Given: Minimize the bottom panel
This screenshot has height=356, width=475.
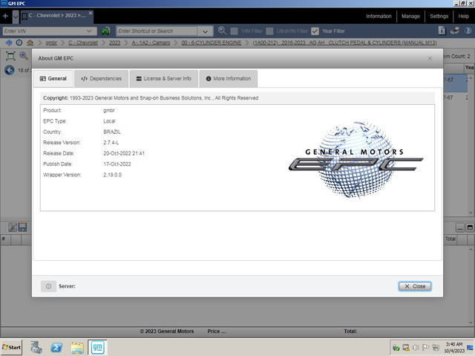Looking at the screenshot, I should click(x=460, y=227).
